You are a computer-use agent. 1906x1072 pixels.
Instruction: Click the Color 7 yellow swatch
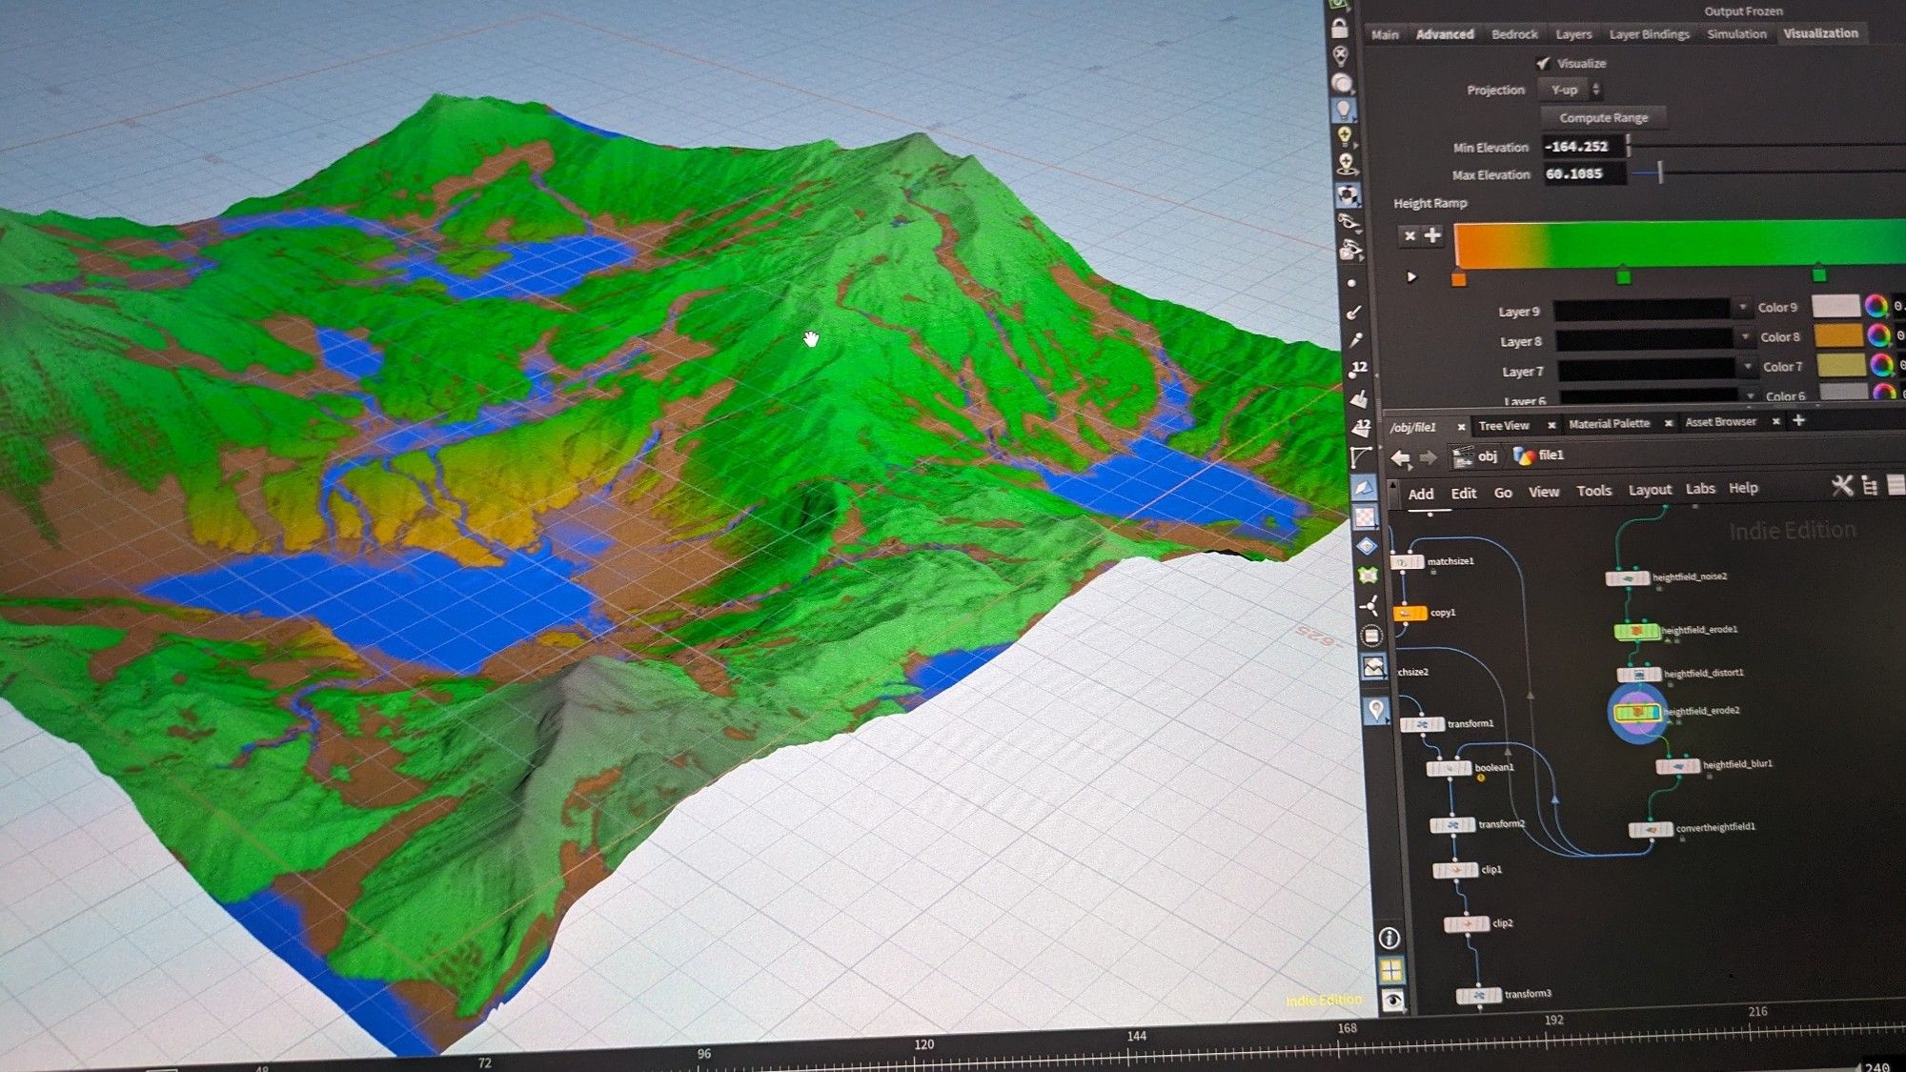(1840, 365)
